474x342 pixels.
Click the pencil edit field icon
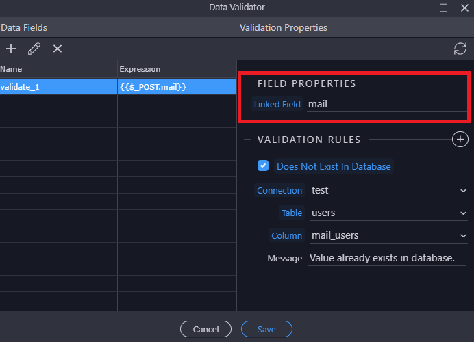pos(34,49)
